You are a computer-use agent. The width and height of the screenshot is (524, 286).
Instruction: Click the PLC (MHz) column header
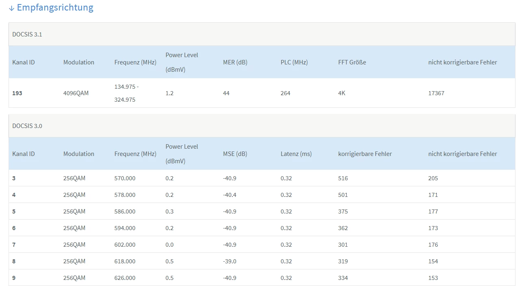point(294,62)
